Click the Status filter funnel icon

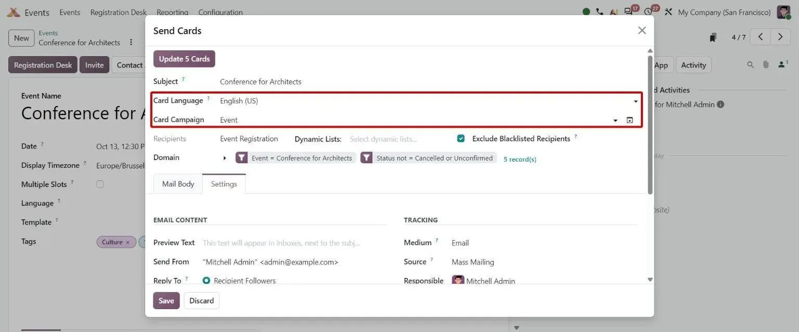tap(366, 158)
